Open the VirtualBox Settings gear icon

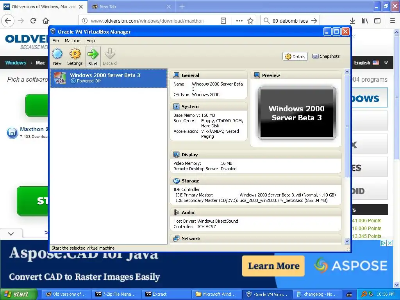[x=75, y=54]
